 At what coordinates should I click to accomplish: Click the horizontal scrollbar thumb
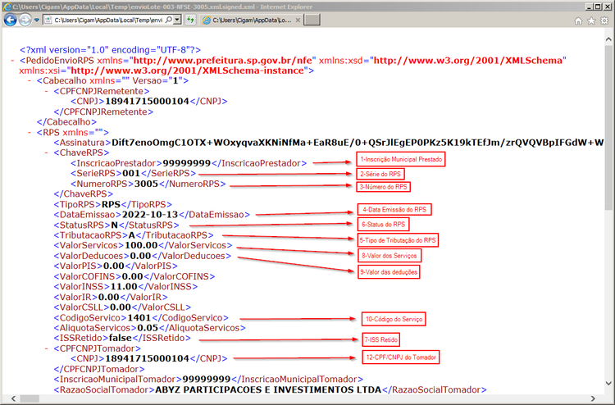coord(30,398)
